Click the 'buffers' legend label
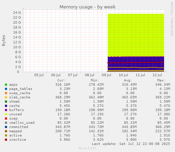175x152 pixels. pos(17,110)
